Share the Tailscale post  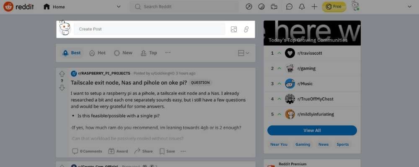pyautogui.click(x=143, y=151)
